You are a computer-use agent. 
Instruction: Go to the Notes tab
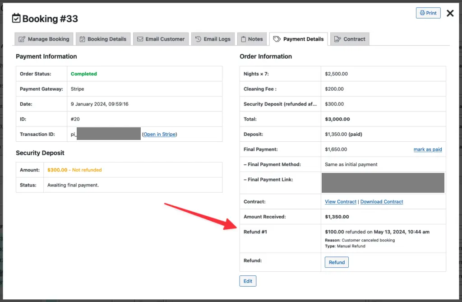tap(255, 39)
